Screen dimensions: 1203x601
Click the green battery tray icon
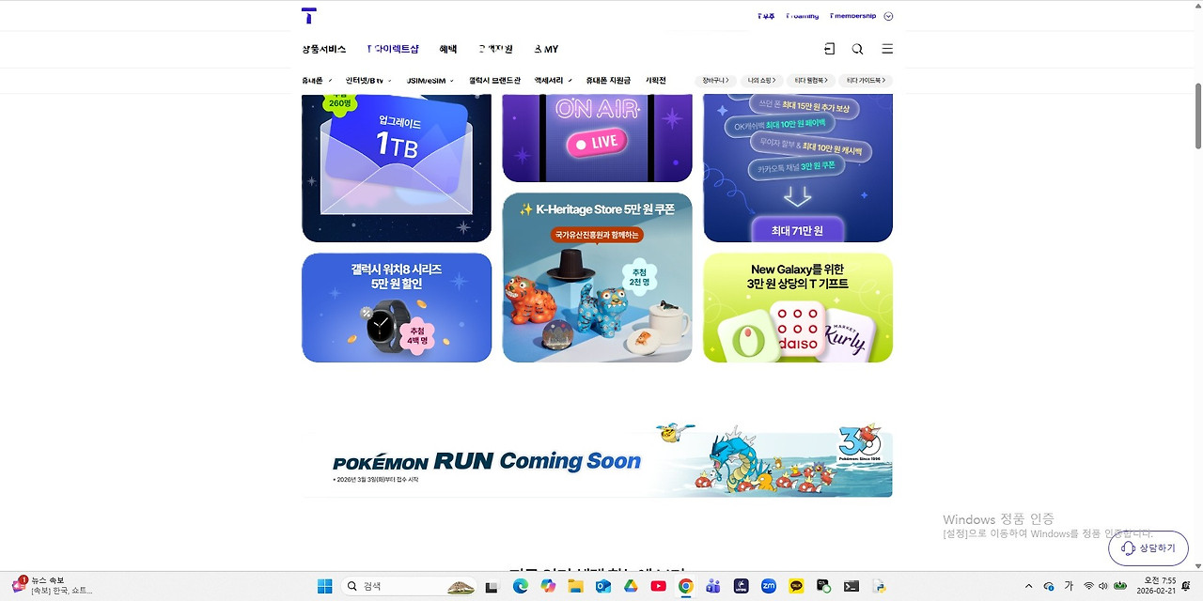[x=1120, y=586]
